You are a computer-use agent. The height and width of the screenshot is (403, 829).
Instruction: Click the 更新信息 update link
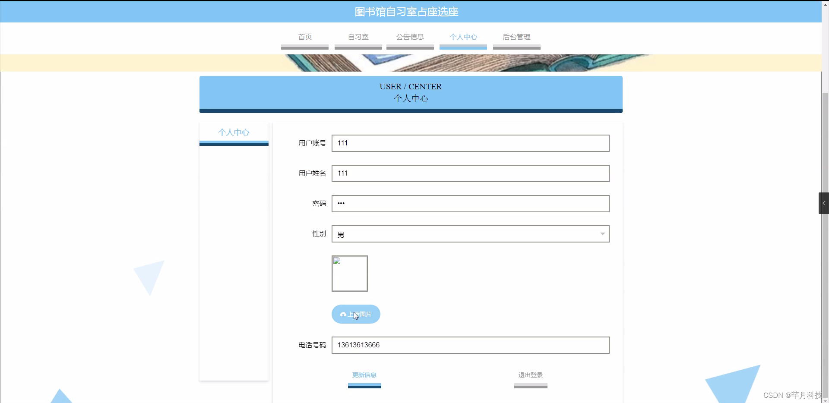pyautogui.click(x=364, y=375)
